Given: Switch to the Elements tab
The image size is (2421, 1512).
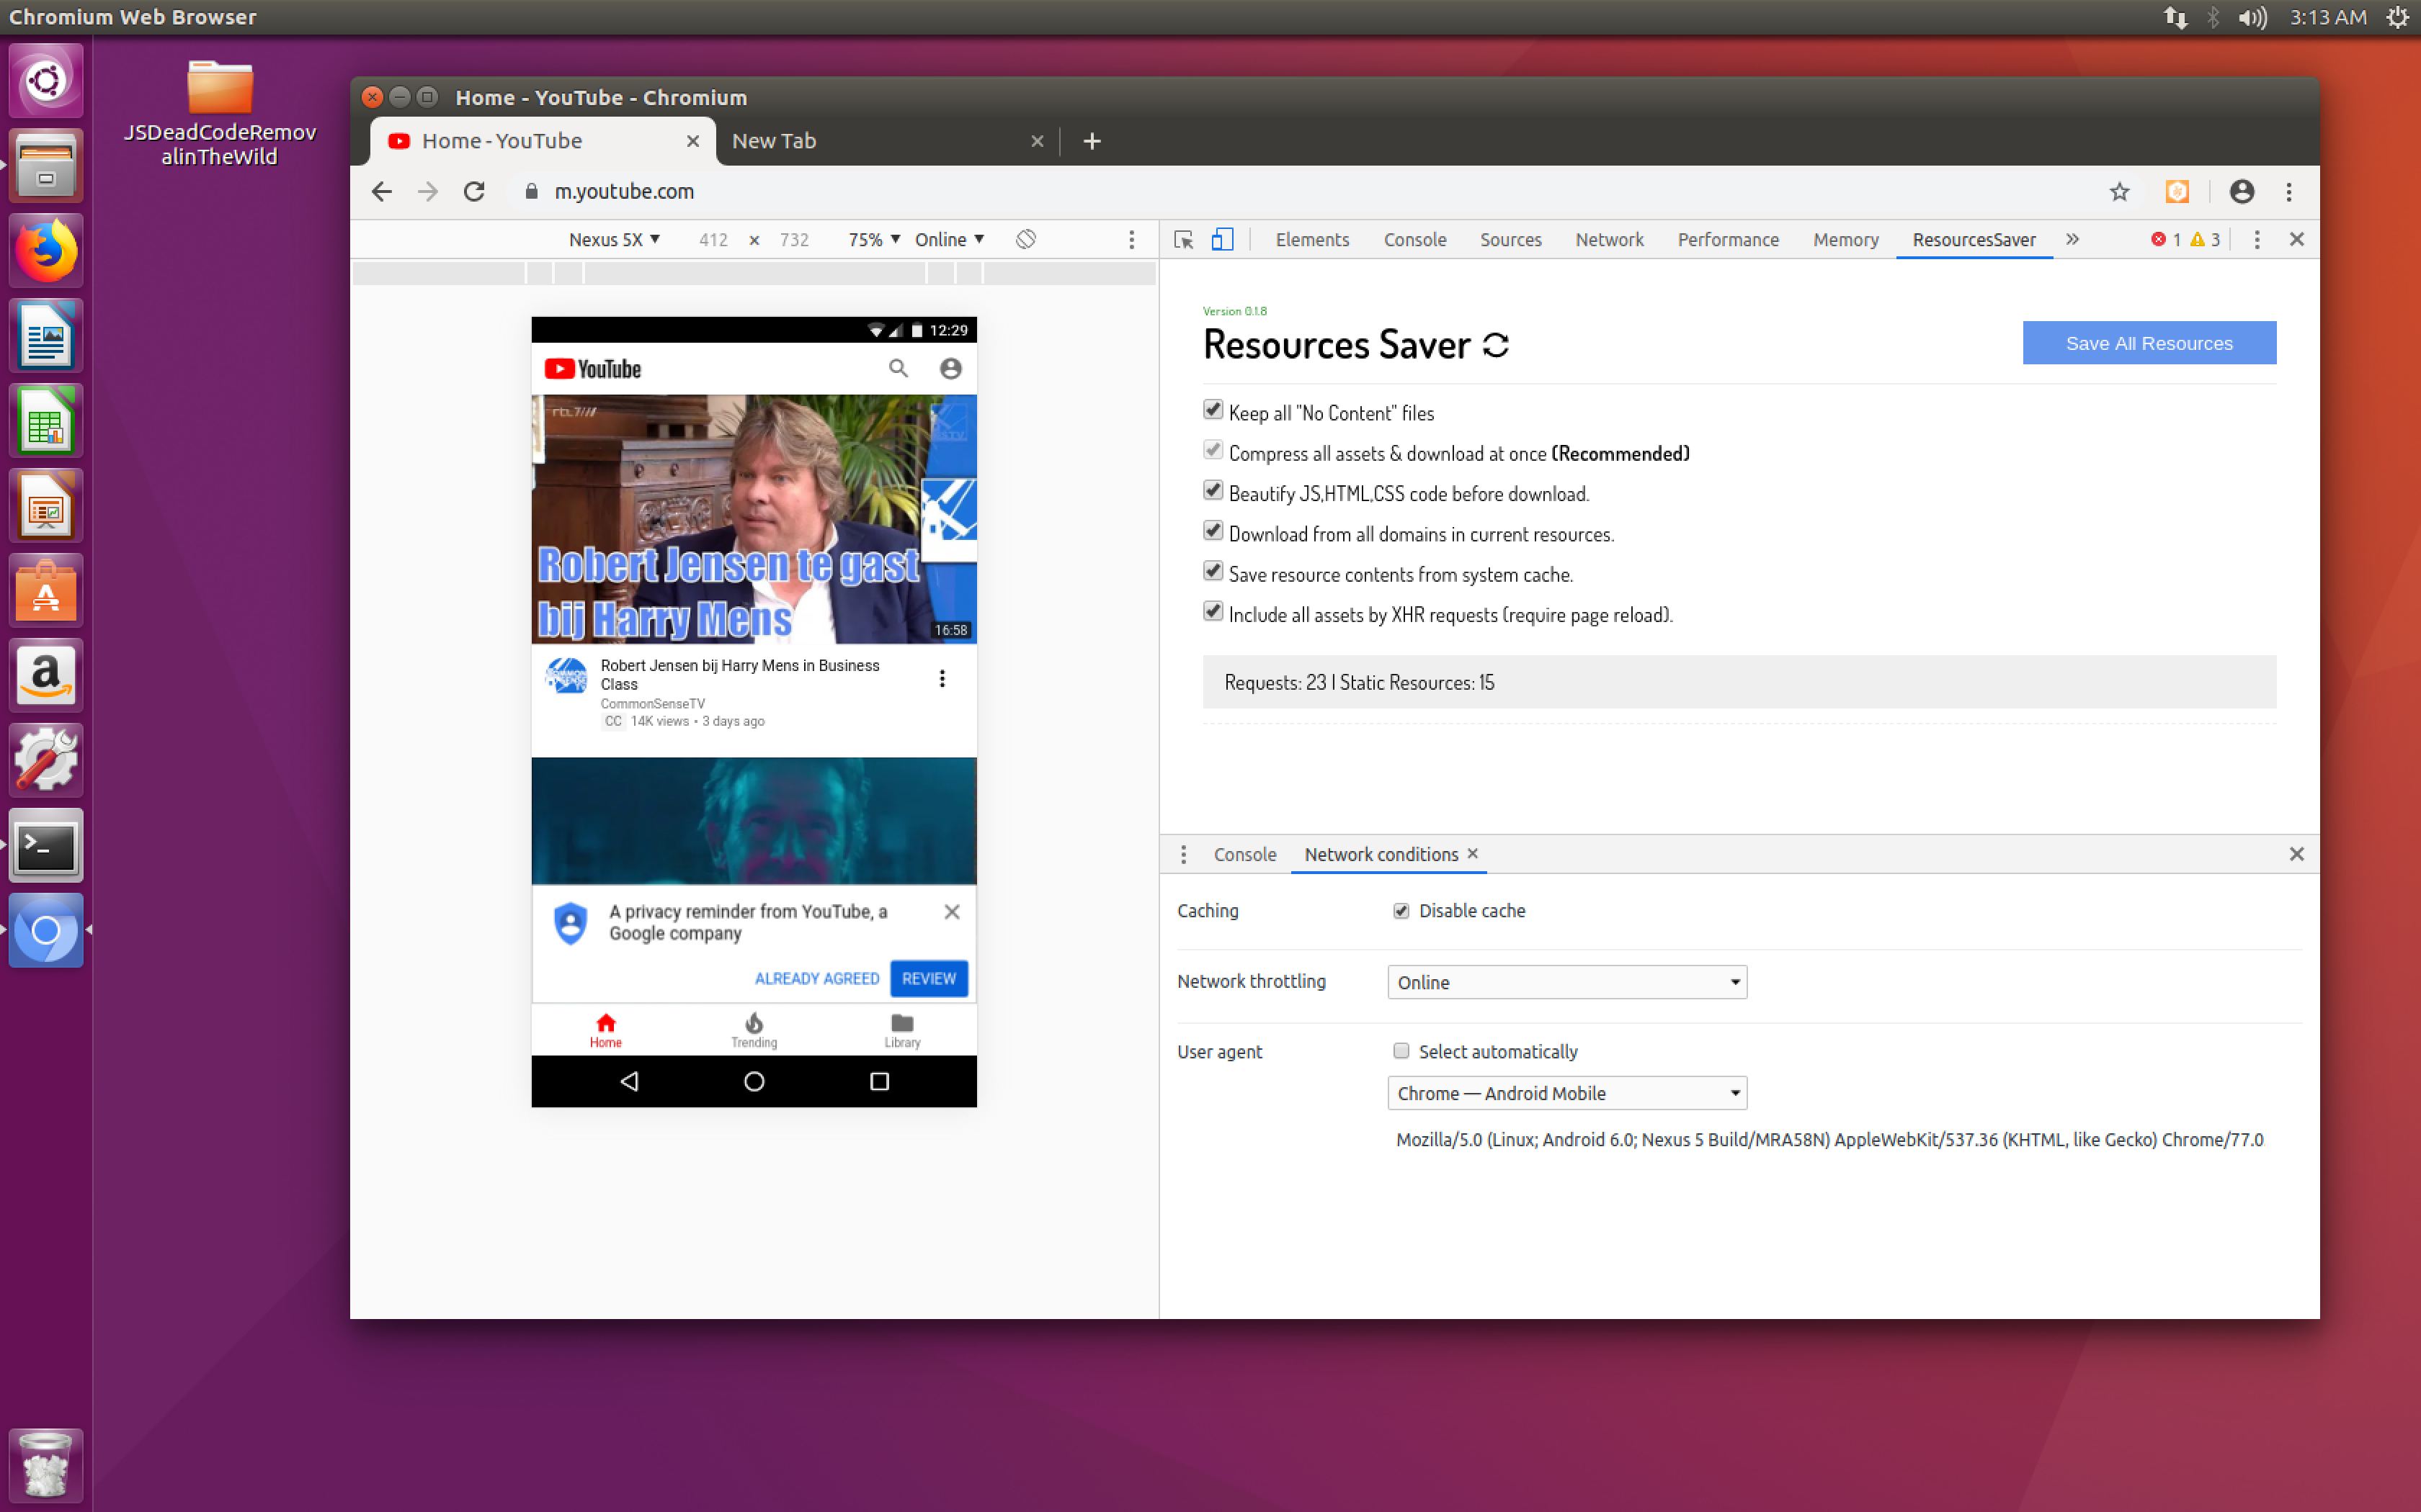Looking at the screenshot, I should [1313, 240].
